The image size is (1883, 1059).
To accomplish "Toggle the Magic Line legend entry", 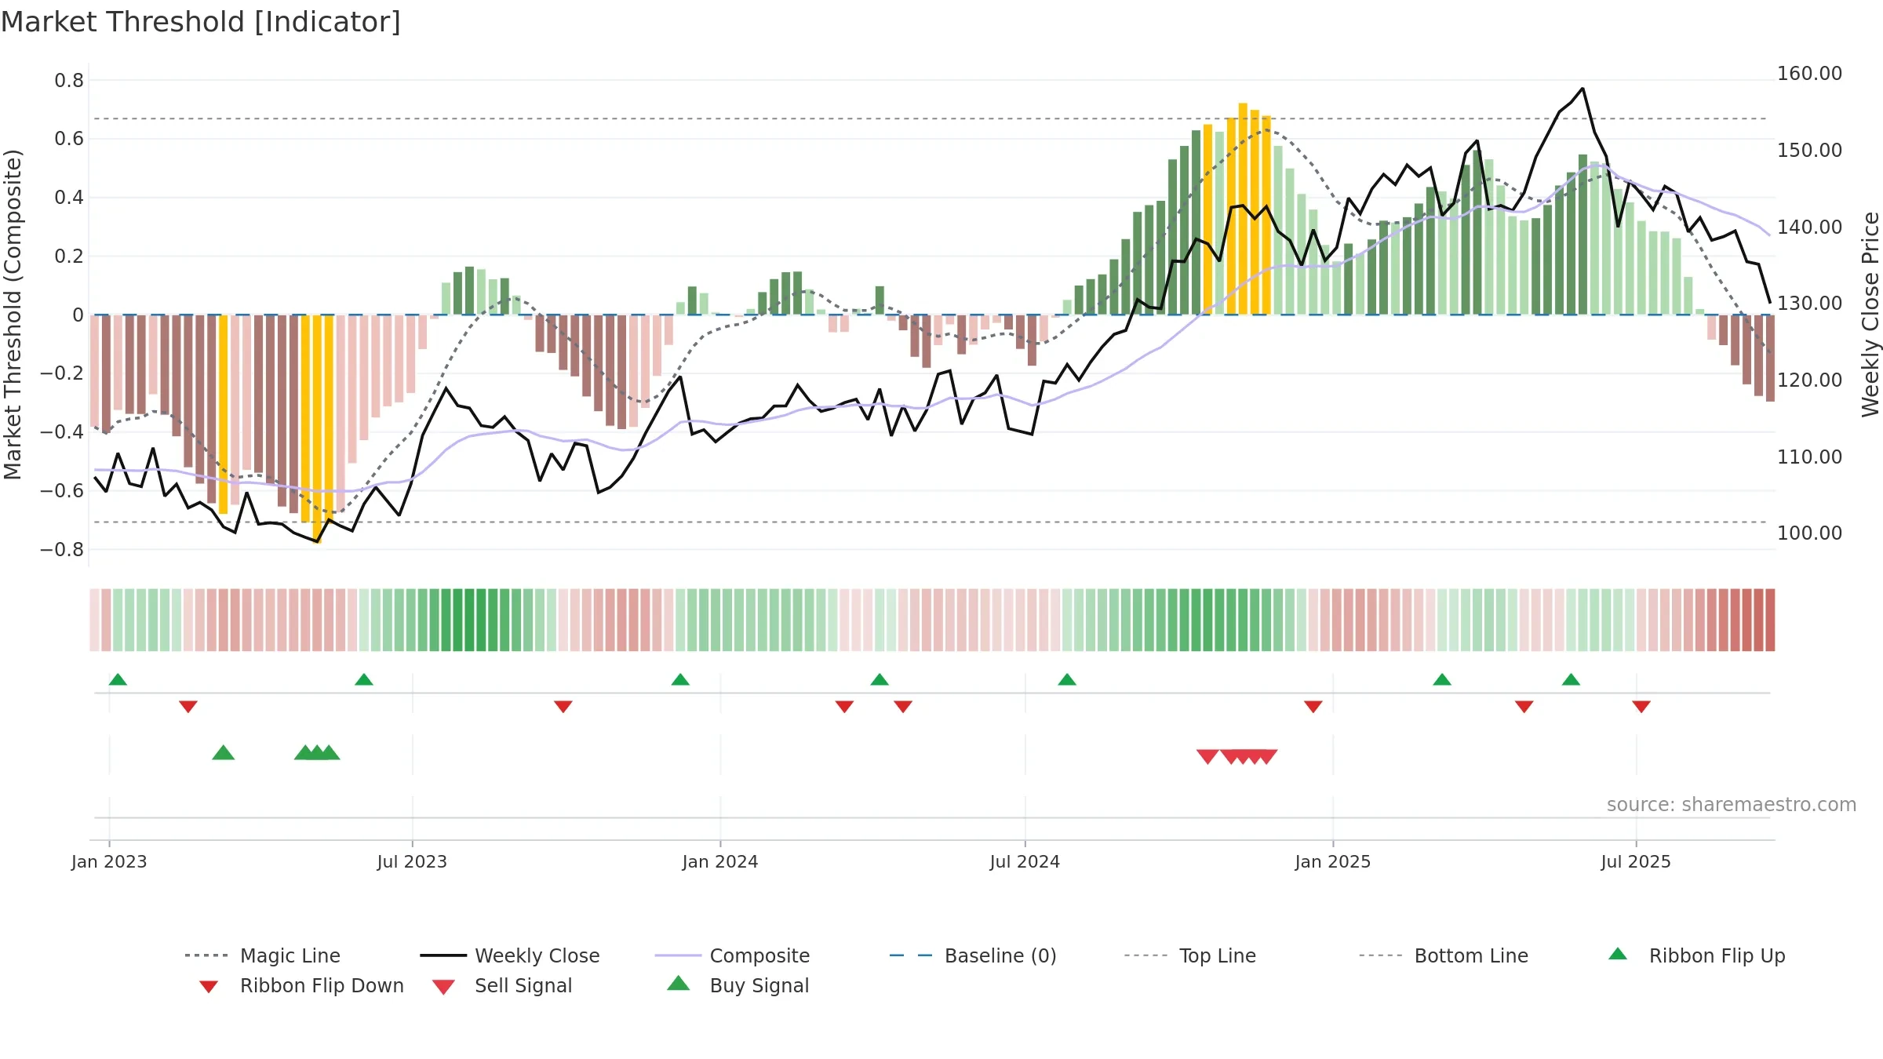I will pyautogui.click(x=262, y=955).
